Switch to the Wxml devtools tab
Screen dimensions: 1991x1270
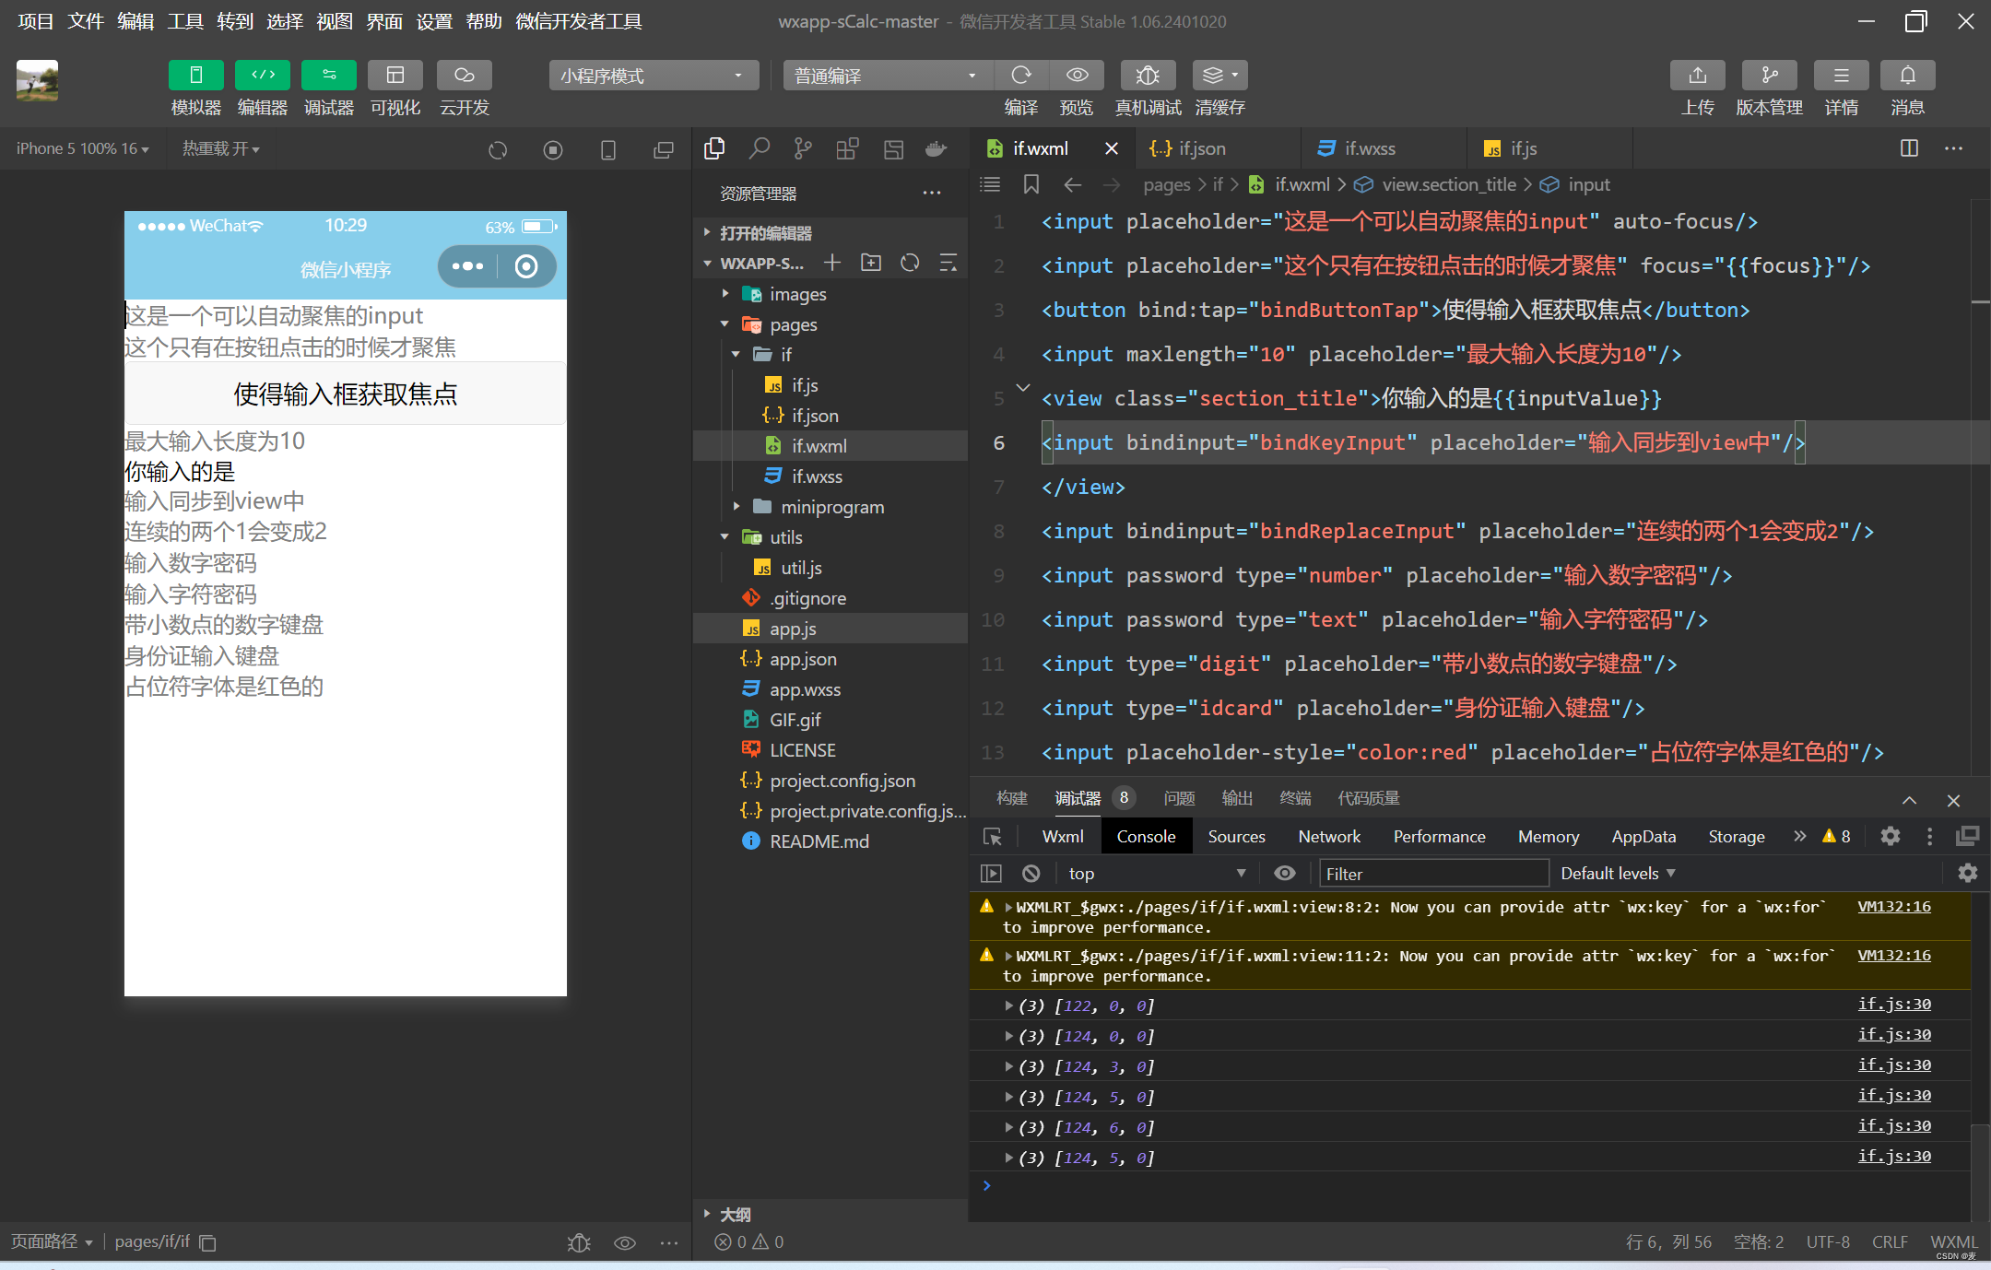tap(1063, 836)
